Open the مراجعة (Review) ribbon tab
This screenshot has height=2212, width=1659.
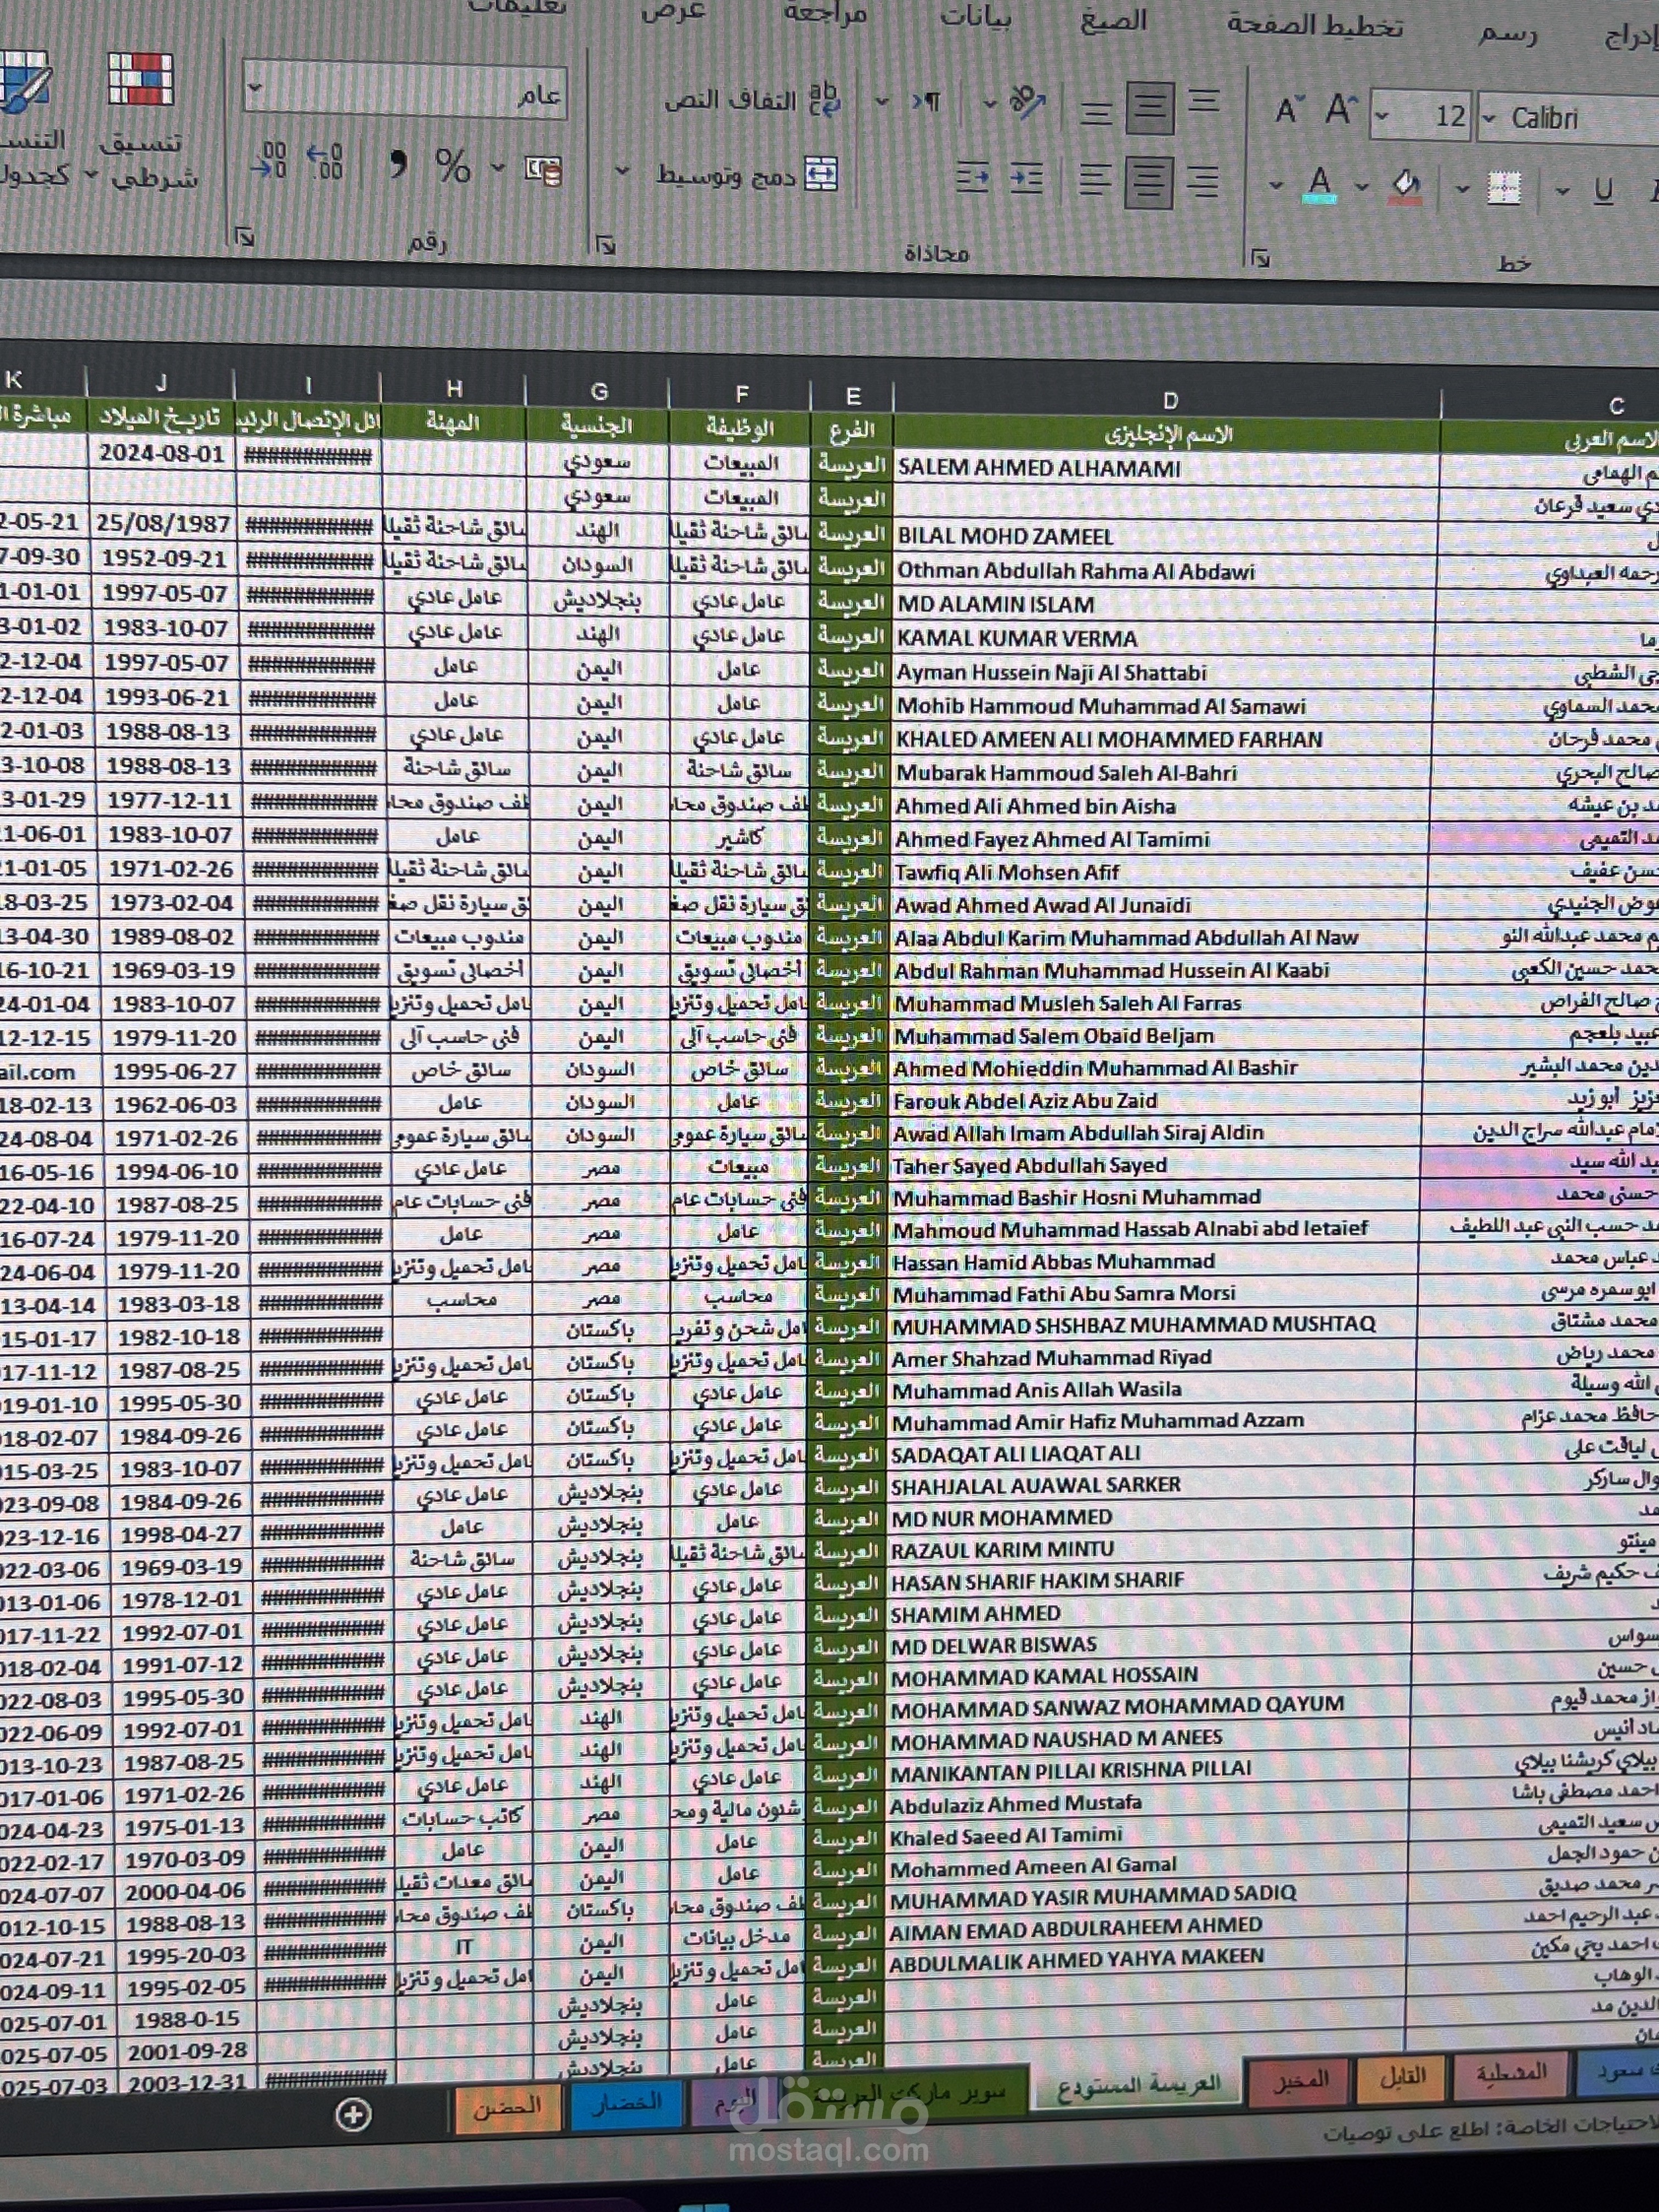tap(825, 14)
